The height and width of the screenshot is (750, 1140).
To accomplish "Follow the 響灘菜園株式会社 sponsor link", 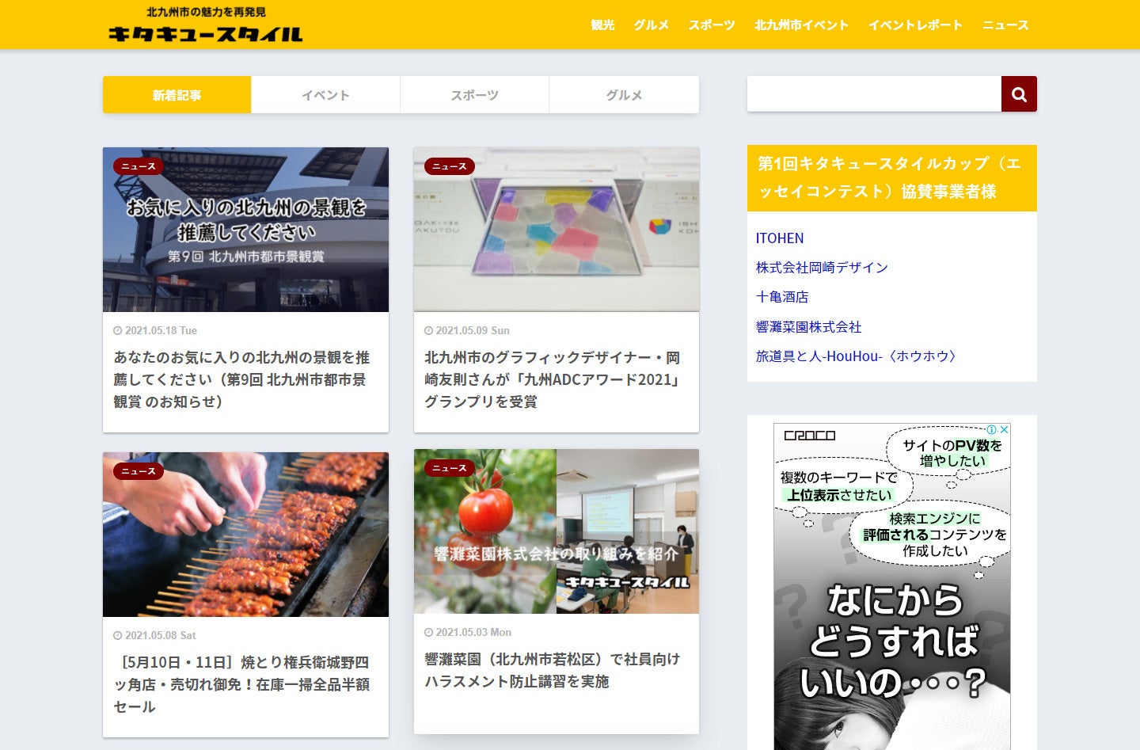I will (x=808, y=327).
